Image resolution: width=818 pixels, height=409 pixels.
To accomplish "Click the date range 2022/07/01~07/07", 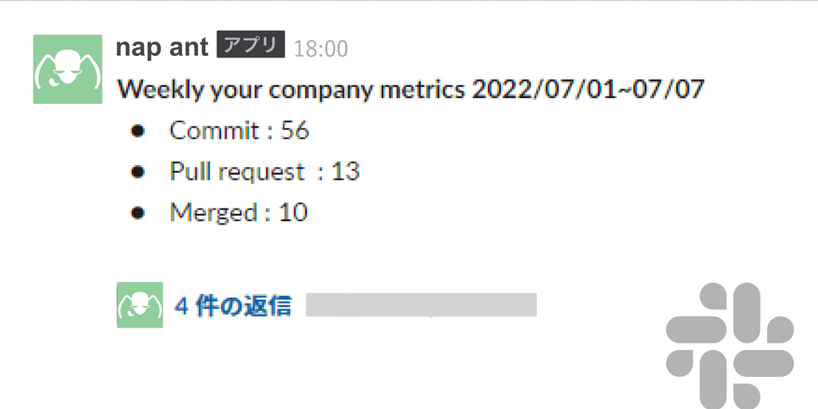I will click(x=588, y=89).
